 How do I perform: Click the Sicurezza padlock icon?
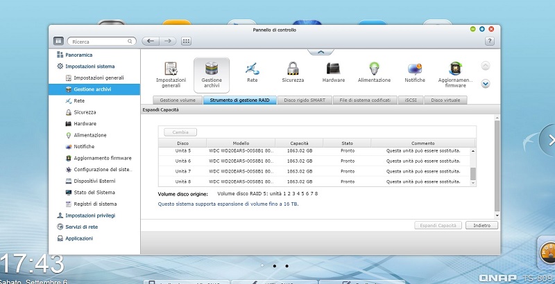[x=293, y=69]
